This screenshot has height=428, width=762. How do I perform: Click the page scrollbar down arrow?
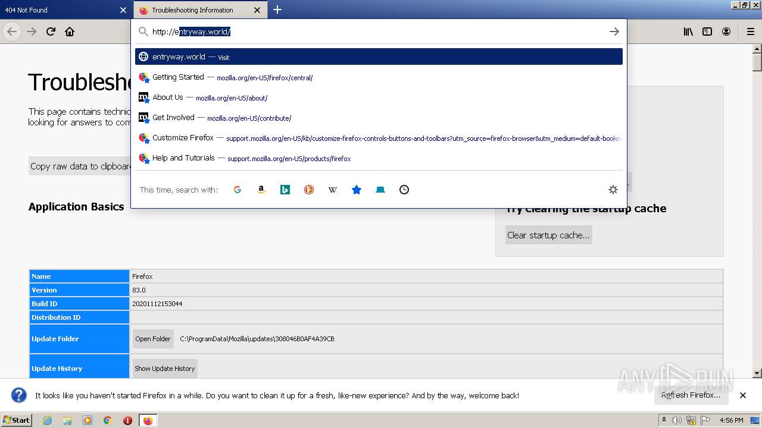pos(757,373)
